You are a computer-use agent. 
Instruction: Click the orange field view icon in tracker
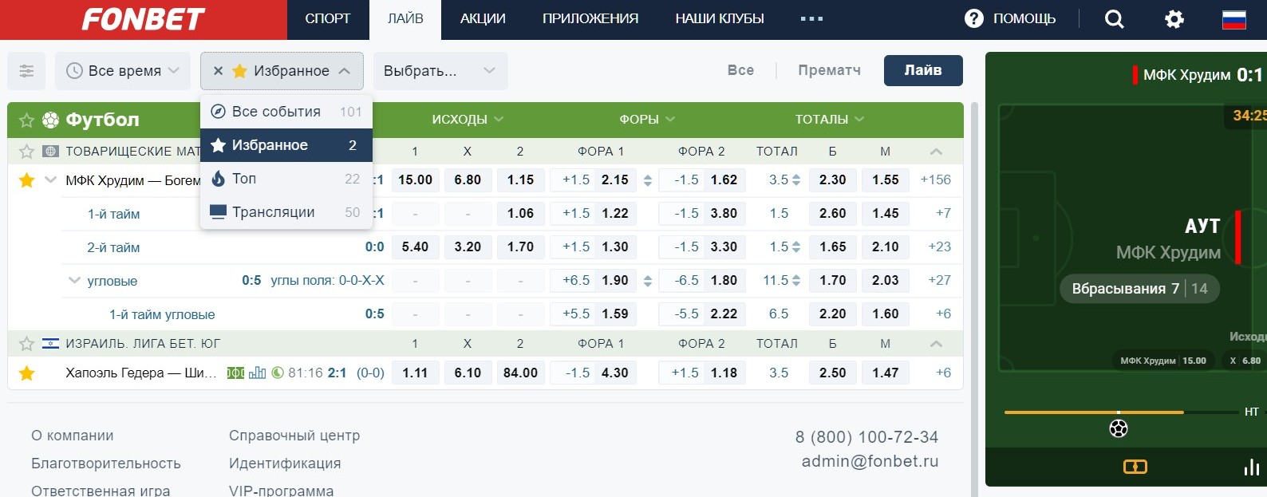coord(1135,467)
